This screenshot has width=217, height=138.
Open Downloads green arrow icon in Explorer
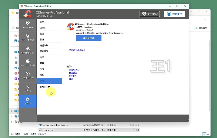pyautogui.click(x=16, y=57)
